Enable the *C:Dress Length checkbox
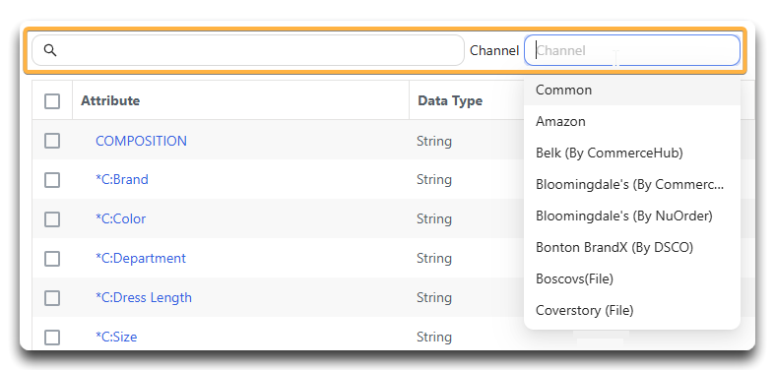The width and height of the screenshot is (775, 370). [x=52, y=298]
